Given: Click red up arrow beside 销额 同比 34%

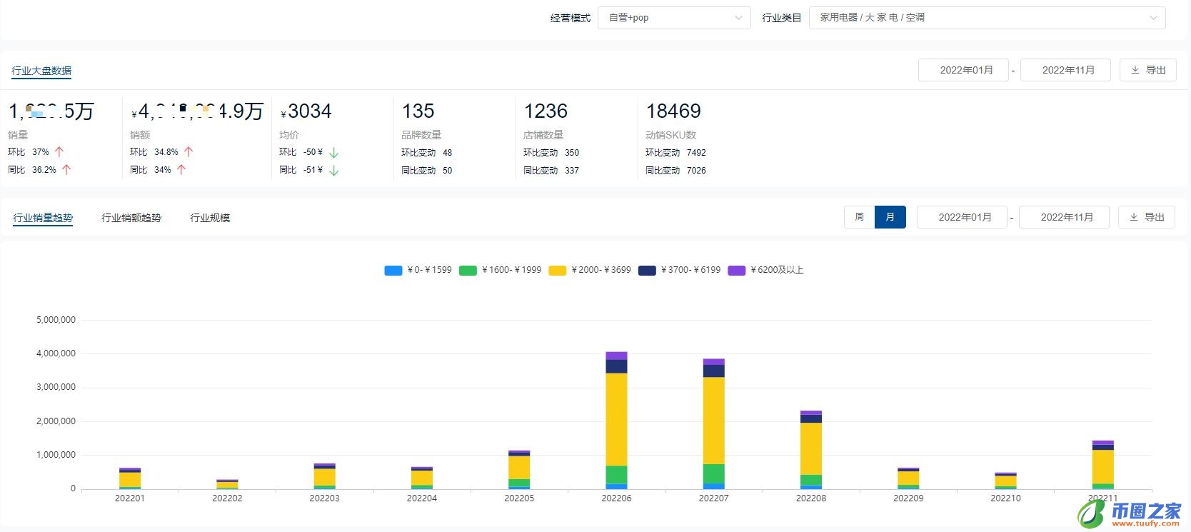Looking at the screenshot, I should click(181, 170).
